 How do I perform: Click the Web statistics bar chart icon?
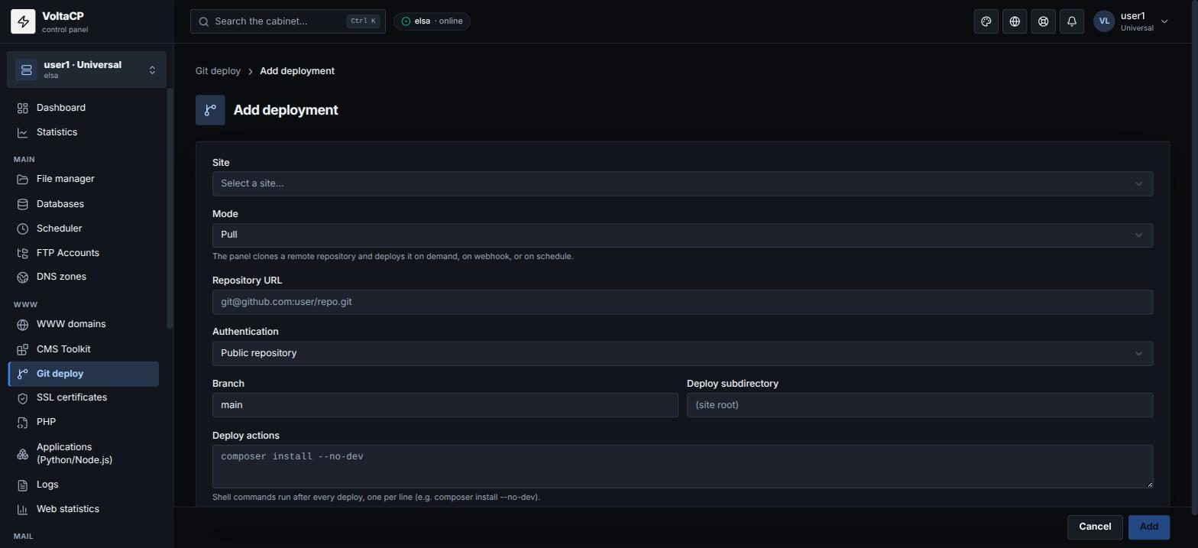[x=23, y=509]
